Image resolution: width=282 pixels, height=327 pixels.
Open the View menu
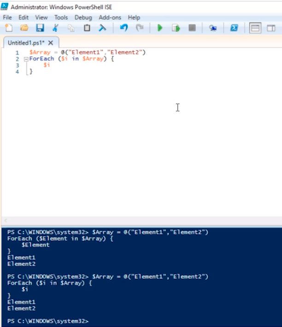click(41, 18)
